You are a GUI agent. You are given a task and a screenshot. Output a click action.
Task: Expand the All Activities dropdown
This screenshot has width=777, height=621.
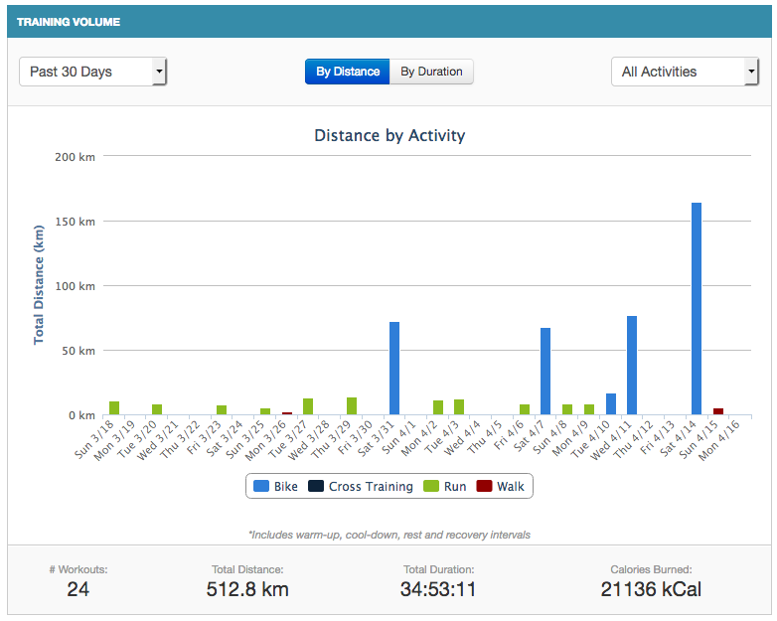click(684, 72)
